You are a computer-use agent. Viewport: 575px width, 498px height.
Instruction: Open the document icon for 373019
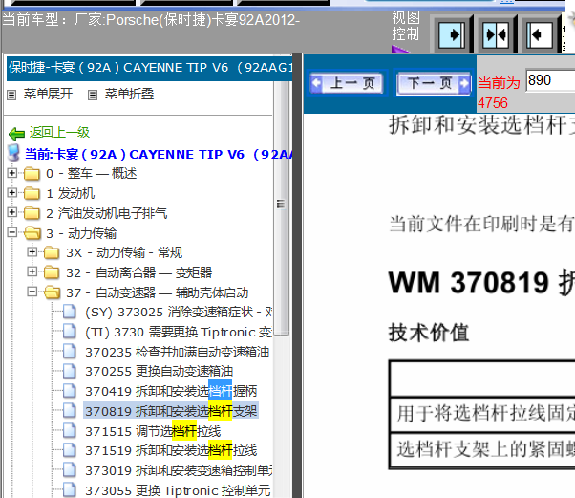(x=70, y=470)
